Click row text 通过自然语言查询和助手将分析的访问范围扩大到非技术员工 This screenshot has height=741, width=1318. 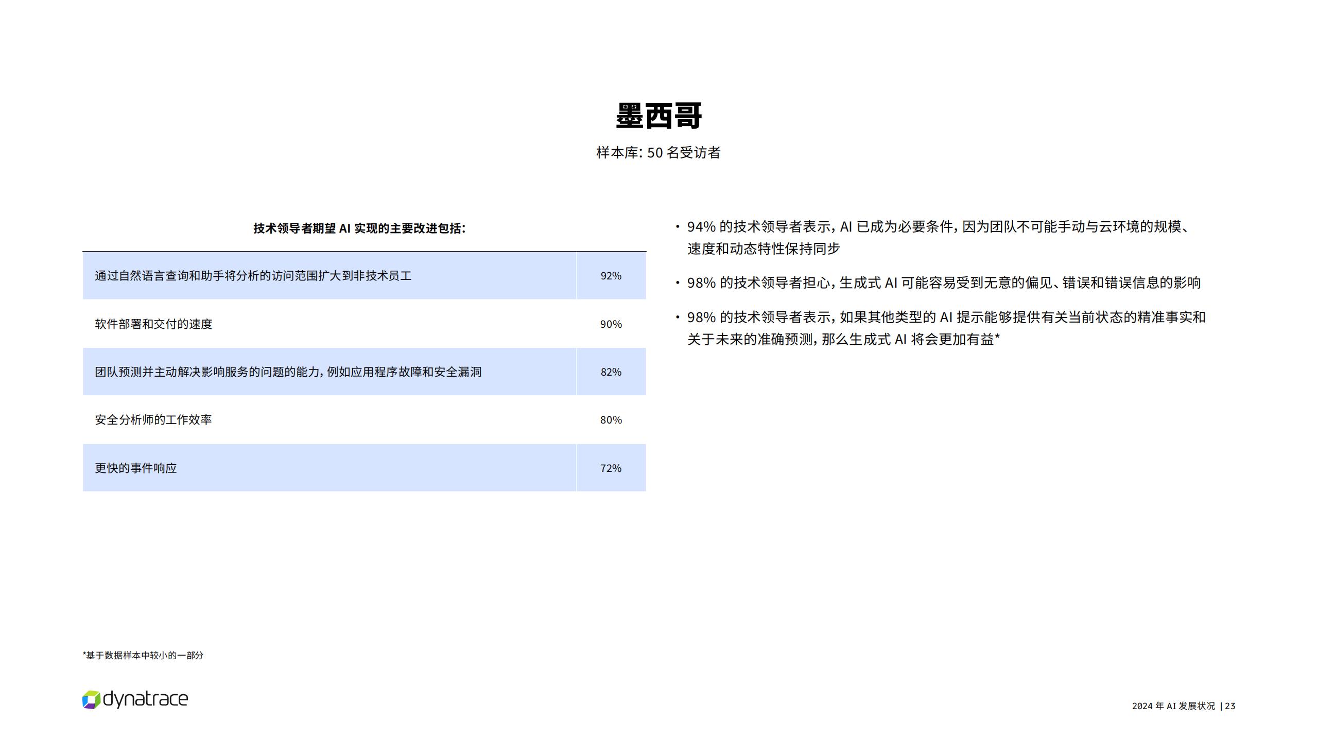tap(253, 276)
